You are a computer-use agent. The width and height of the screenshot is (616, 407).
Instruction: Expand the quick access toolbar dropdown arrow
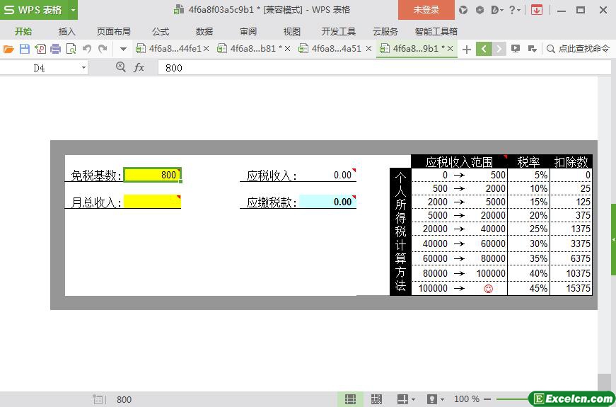pyautogui.click(x=123, y=49)
